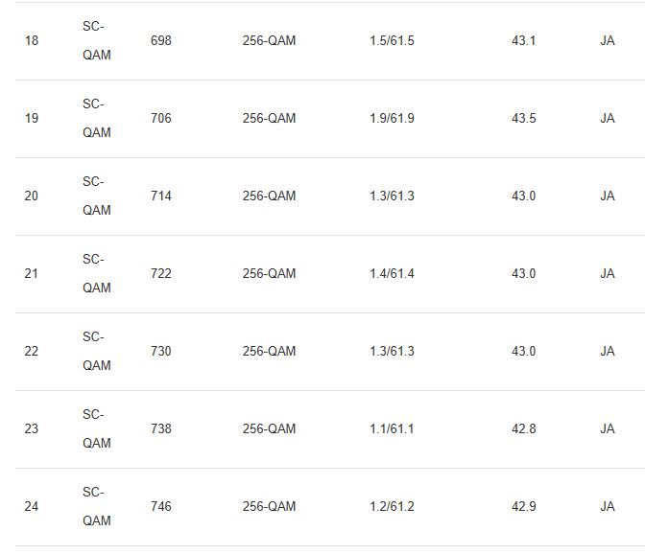Select the frequency value 714

coord(161,196)
